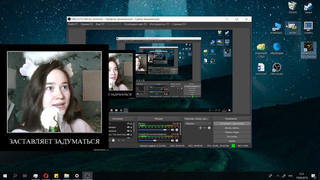Open the Вид menu in OBS
The width and height of the screenshot is (320, 180).
point(100,24)
